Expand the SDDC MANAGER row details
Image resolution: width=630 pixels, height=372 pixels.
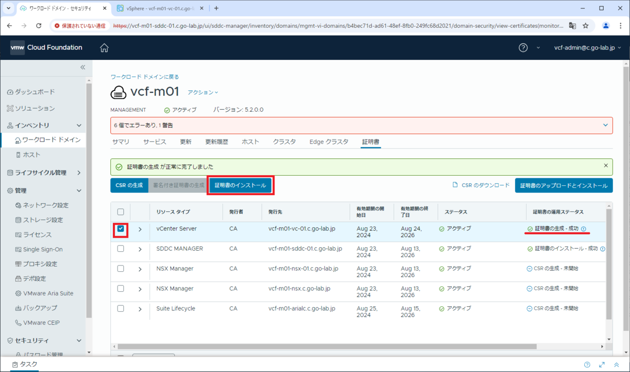click(140, 249)
